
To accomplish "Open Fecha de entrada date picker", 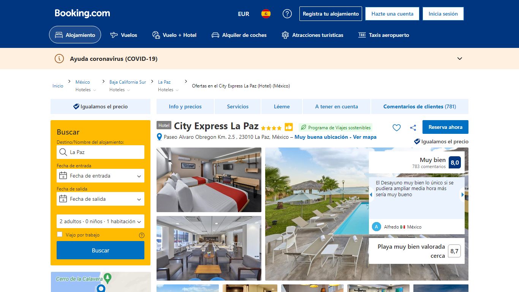I will (101, 176).
